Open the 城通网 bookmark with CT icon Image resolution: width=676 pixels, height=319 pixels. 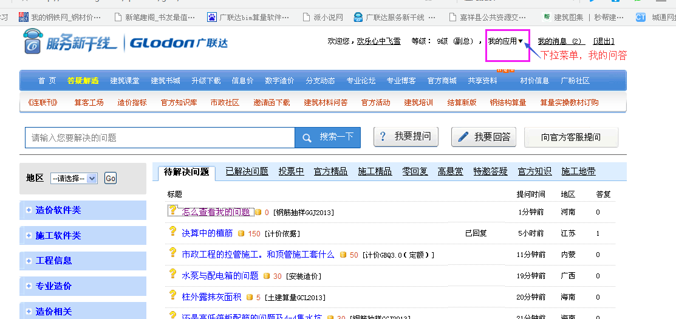pyautogui.click(x=656, y=17)
